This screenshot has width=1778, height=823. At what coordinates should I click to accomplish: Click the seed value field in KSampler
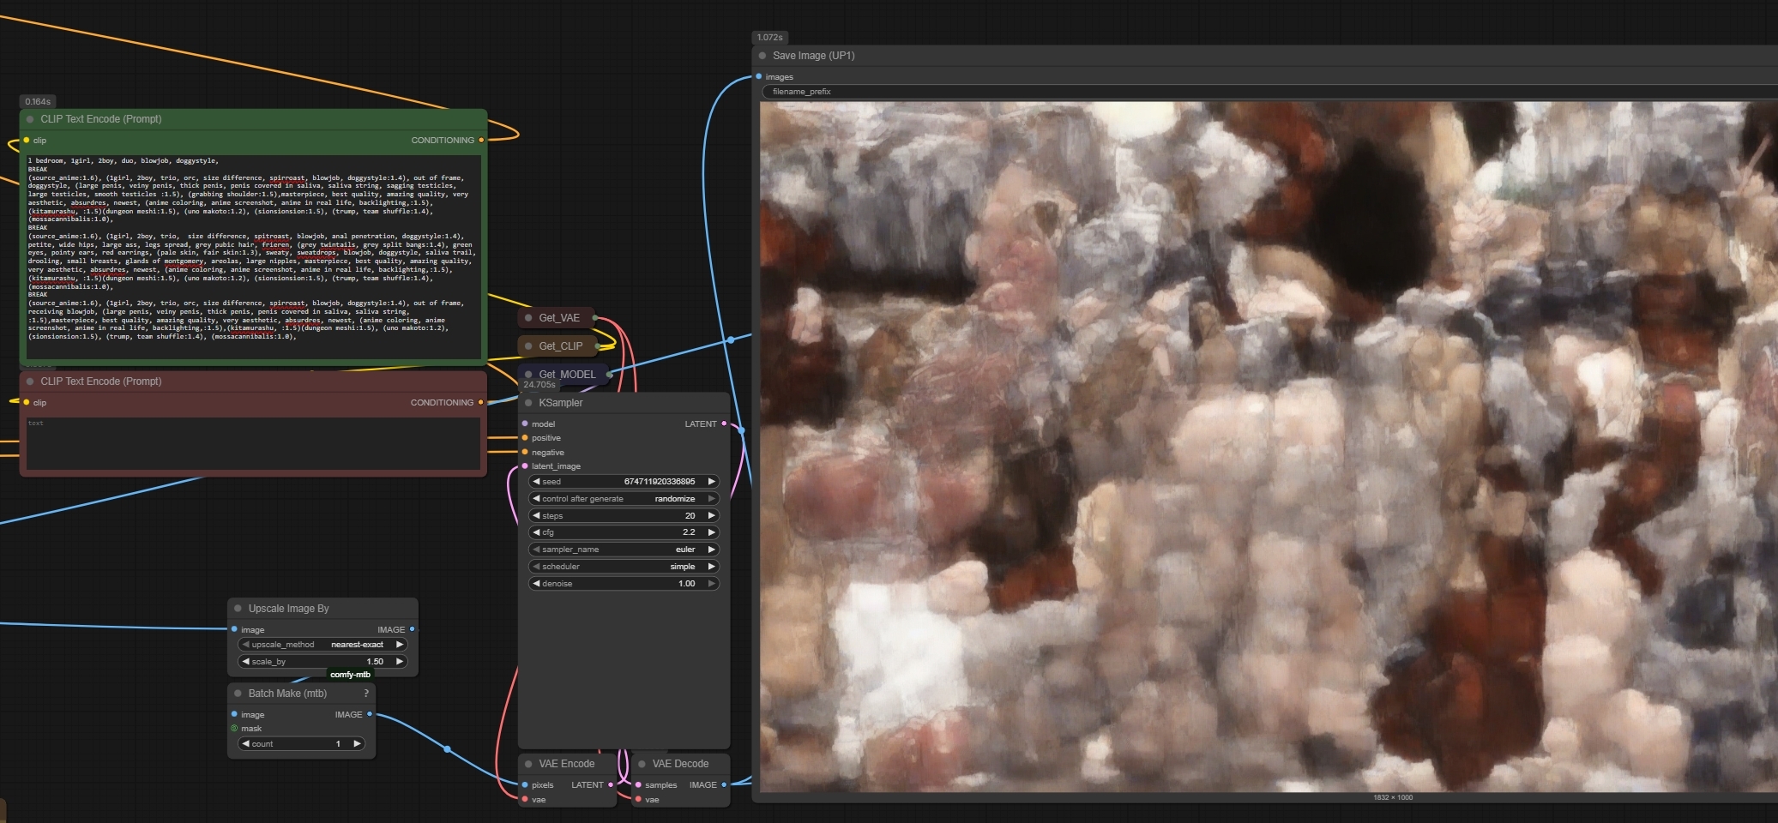tap(624, 482)
